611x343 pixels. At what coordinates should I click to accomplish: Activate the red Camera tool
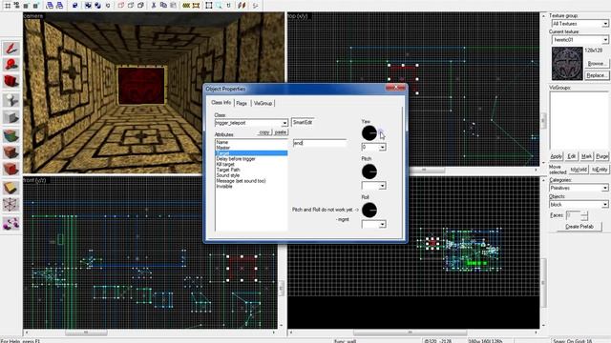11,82
